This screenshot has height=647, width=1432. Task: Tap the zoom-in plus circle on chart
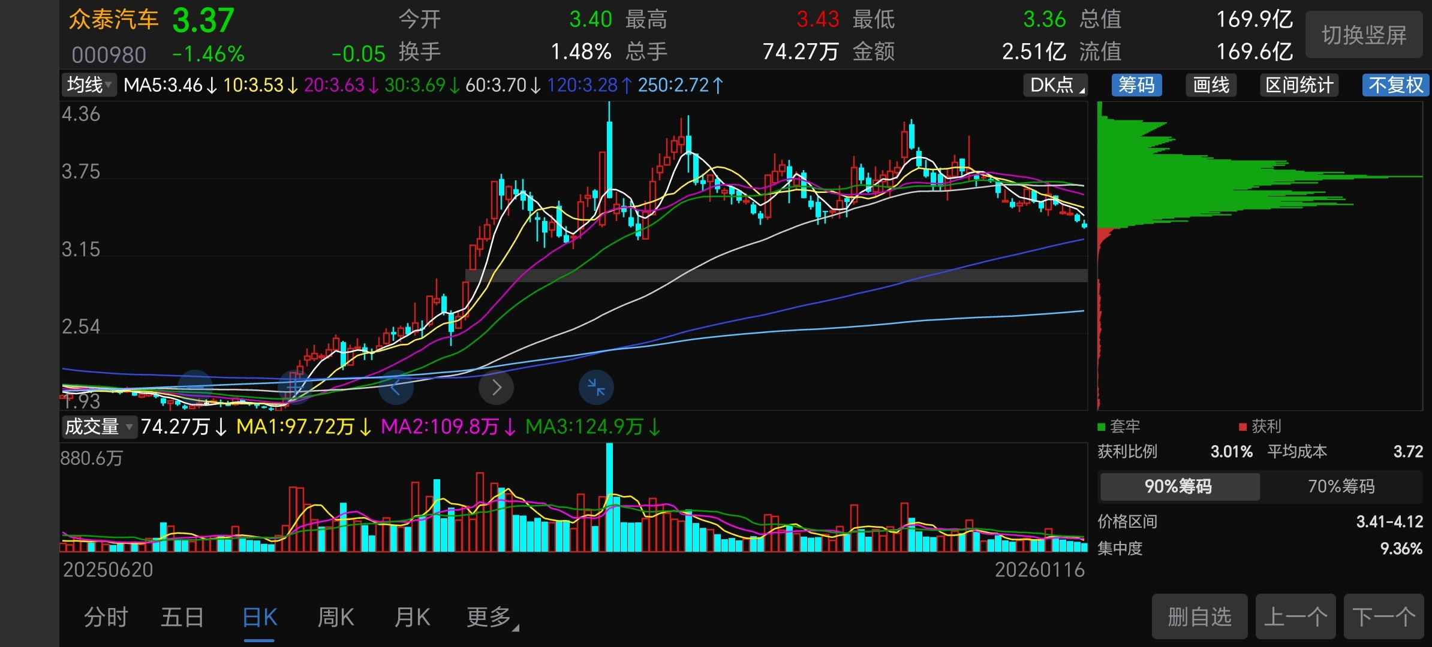click(295, 387)
